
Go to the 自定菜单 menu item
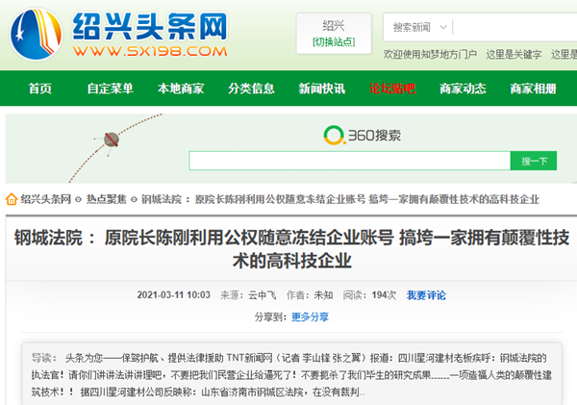[111, 89]
